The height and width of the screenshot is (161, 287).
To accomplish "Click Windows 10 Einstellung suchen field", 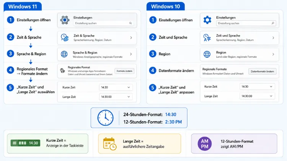I will [246, 23].
